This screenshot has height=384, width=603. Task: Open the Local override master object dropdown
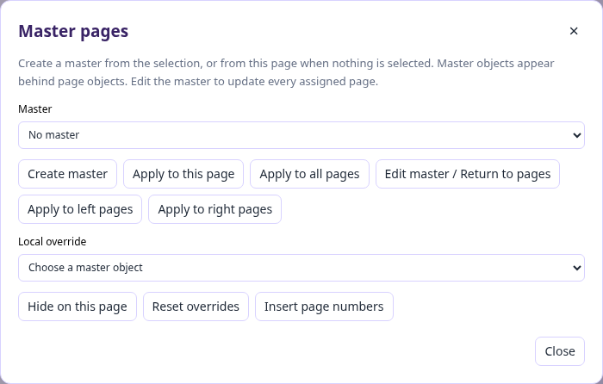tap(301, 268)
